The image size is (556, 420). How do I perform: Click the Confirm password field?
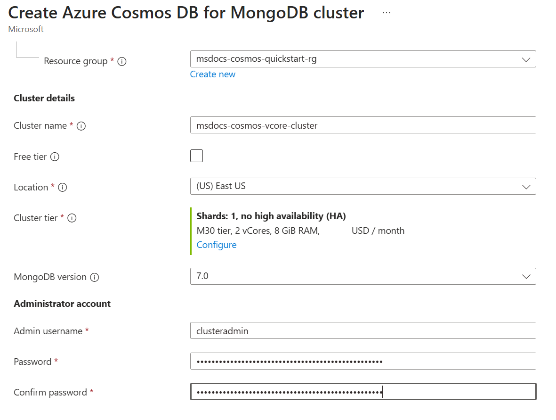pyautogui.click(x=363, y=392)
